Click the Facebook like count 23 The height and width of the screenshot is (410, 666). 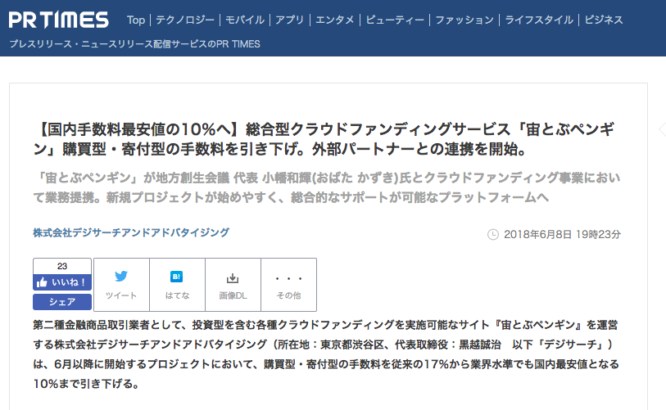pyautogui.click(x=62, y=266)
